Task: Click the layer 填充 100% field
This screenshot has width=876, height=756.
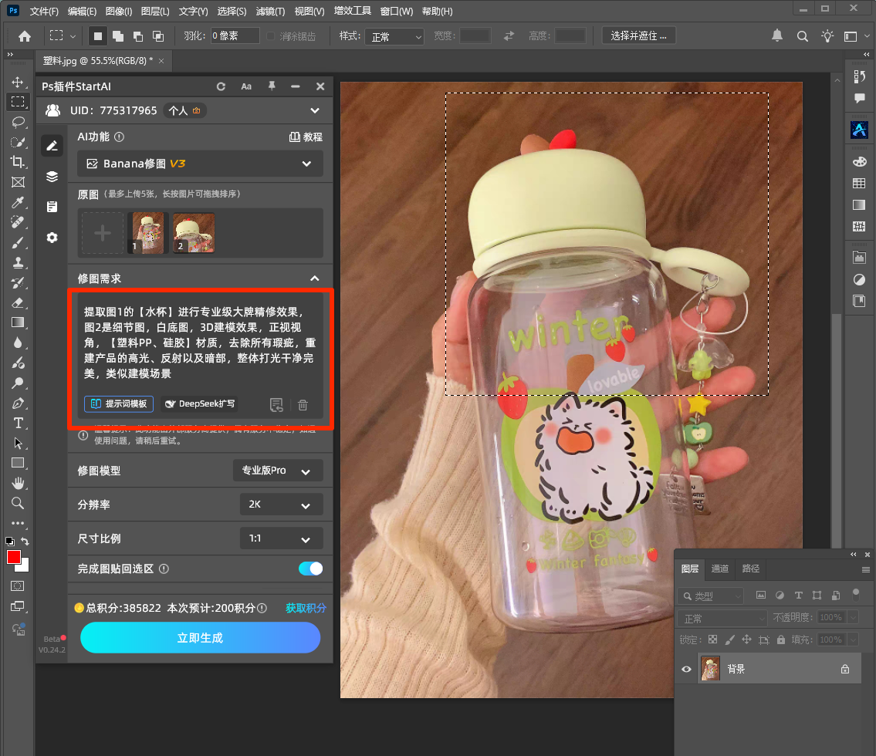Action: click(831, 640)
